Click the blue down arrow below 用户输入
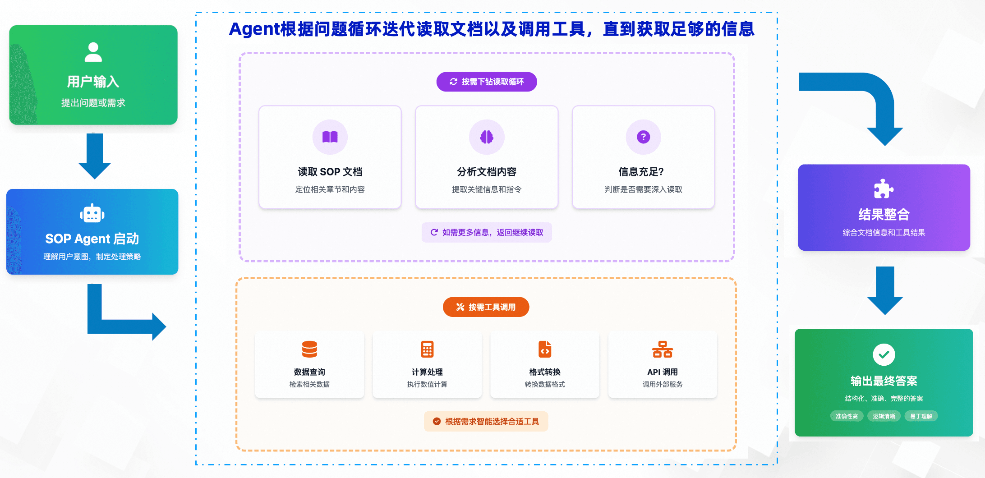 click(x=95, y=156)
